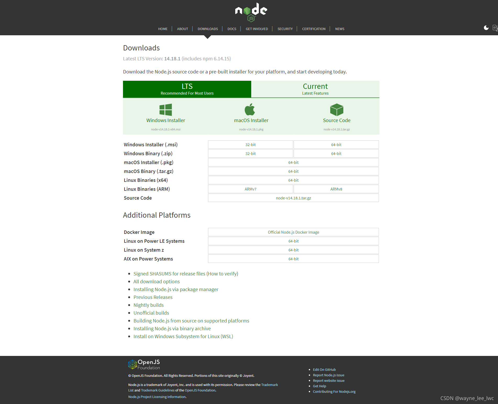Download Windows Installer (.msi) 32-bit
498x404 pixels.
(x=250, y=145)
